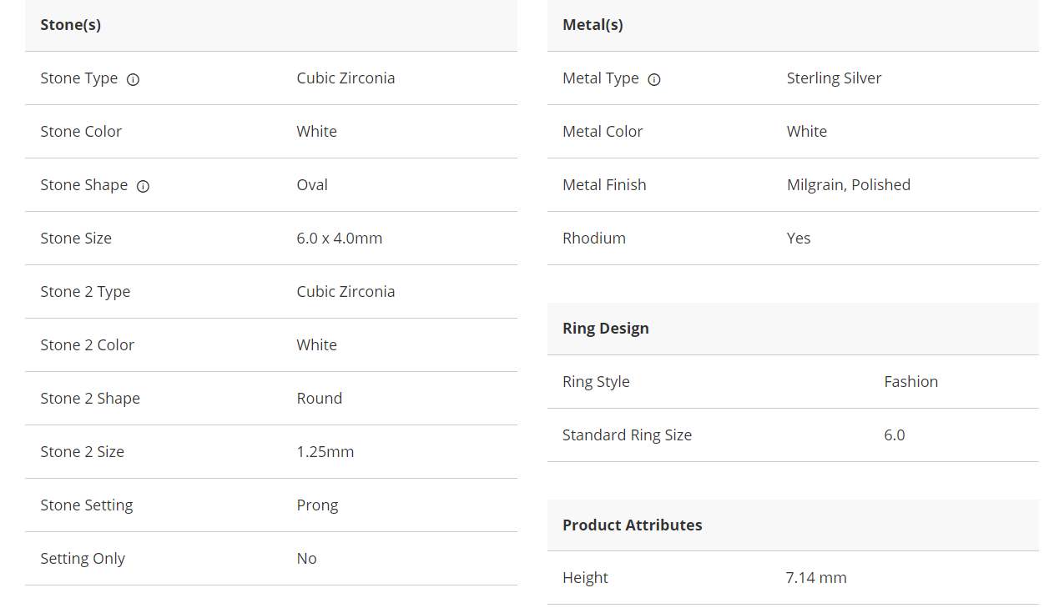The image size is (1059, 613).
Task: Click the Product Attributes section header
Action: click(633, 525)
